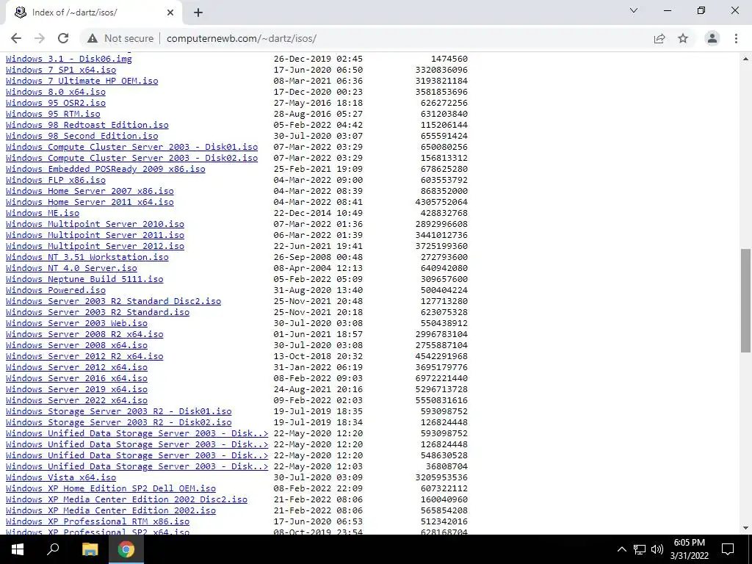Open Windows 98 Second Edition.iso link
The height and width of the screenshot is (564, 752).
coord(82,136)
